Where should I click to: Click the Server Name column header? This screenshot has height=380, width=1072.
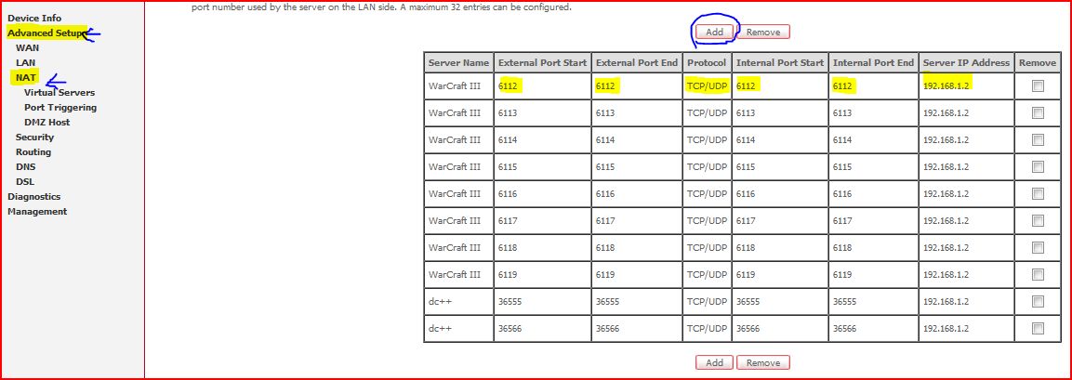(x=458, y=63)
